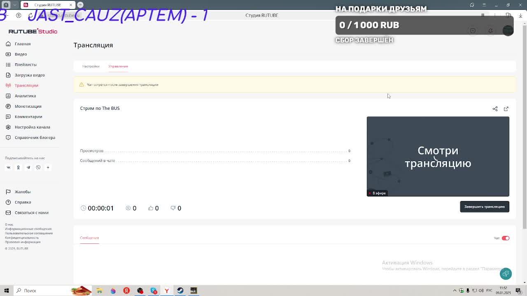Click the support chat bubble icon
Viewport: 527px width, 296px height.
[506, 274]
